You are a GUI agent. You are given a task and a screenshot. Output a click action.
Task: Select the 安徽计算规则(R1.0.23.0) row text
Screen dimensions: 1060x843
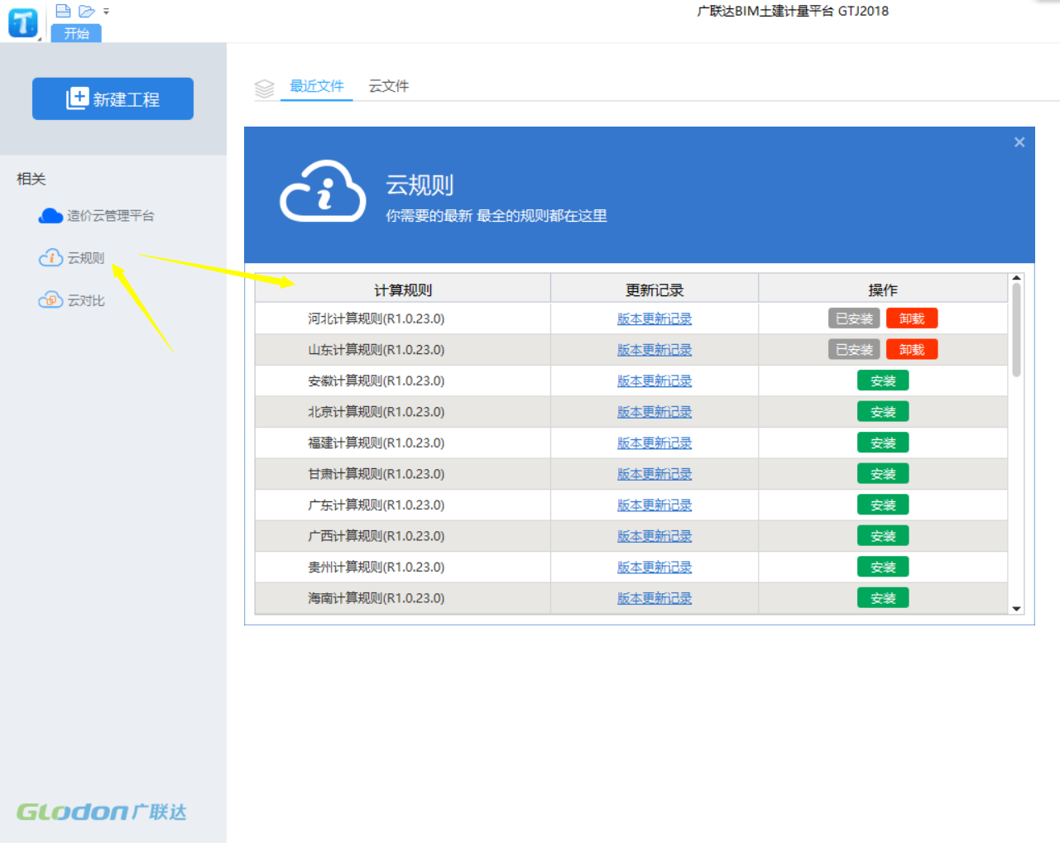point(377,381)
